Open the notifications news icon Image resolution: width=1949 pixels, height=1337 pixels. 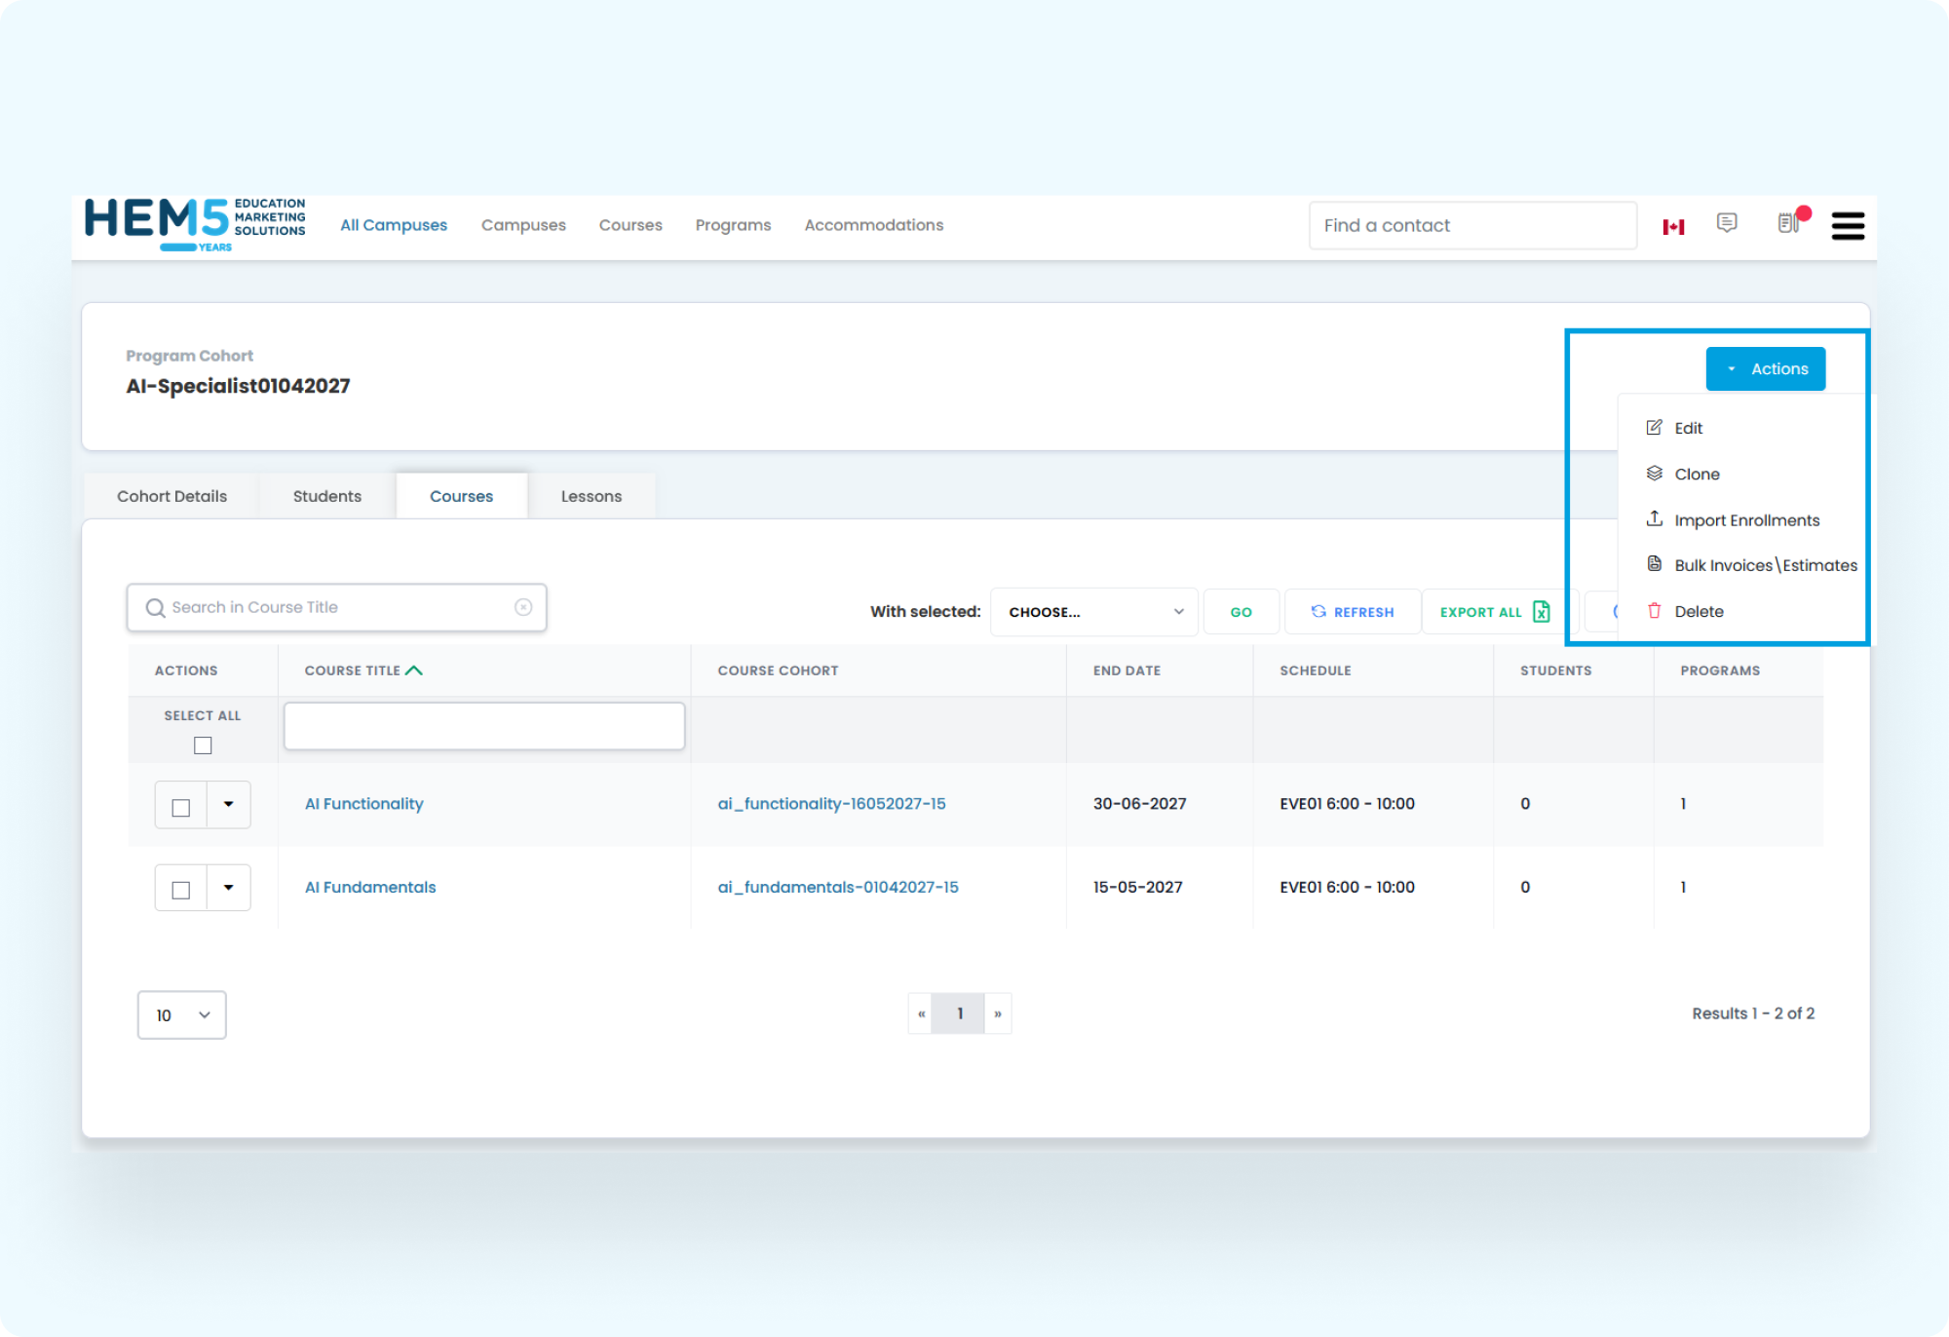tap(1788, 223)
